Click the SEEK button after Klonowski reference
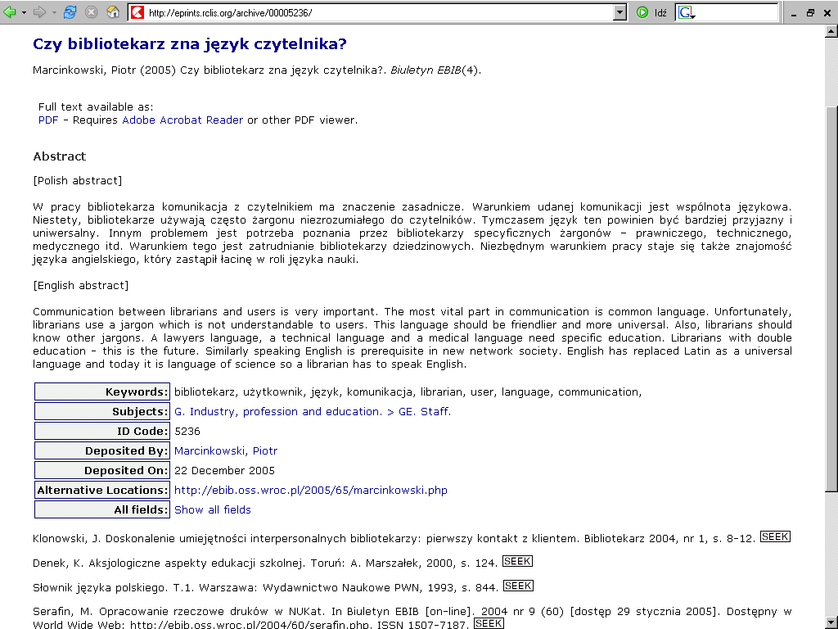 [x=774, y=537]
